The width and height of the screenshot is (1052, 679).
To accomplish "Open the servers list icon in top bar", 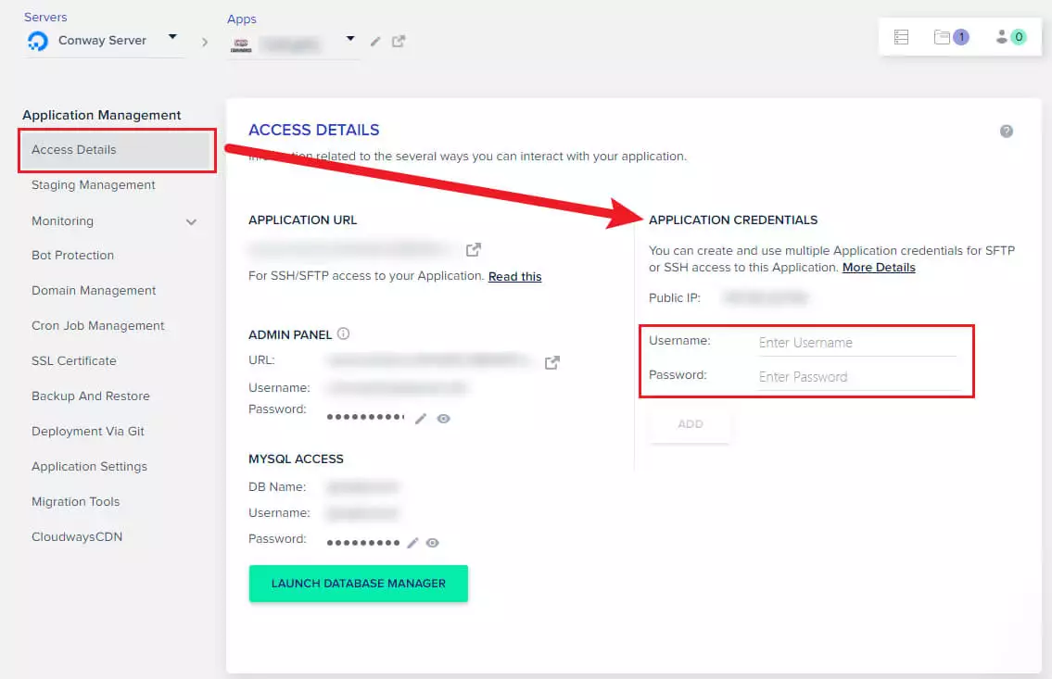I will 901,37.
